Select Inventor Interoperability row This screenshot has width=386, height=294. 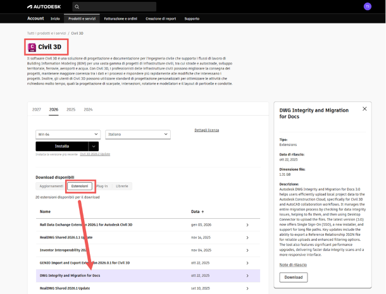[148, 250]
